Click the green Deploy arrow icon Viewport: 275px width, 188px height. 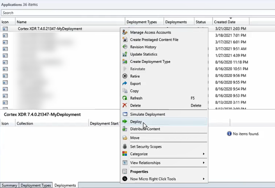[x=125, y=121]
